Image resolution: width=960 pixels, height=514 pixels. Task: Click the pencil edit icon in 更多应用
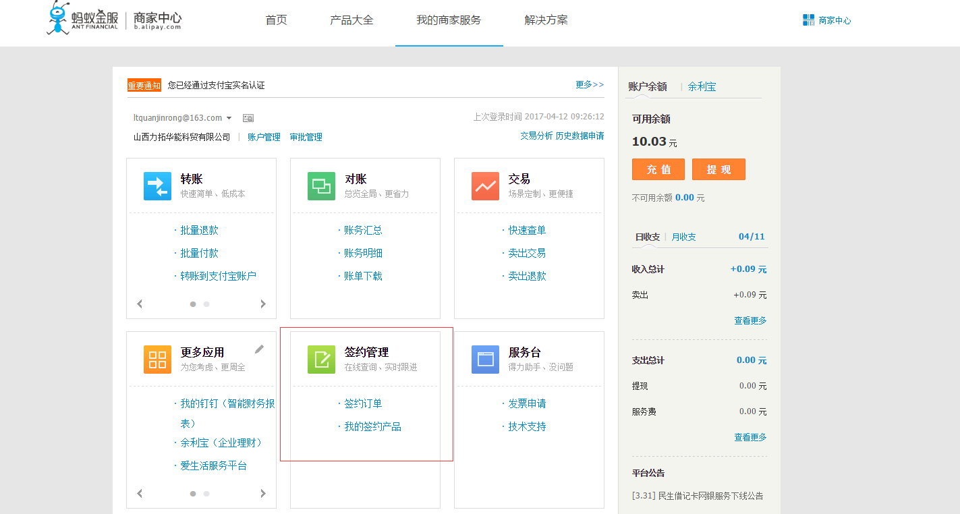pos(259,349)
